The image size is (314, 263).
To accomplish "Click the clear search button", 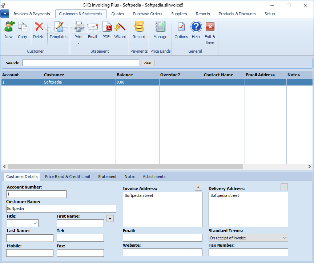I will 148,63.
